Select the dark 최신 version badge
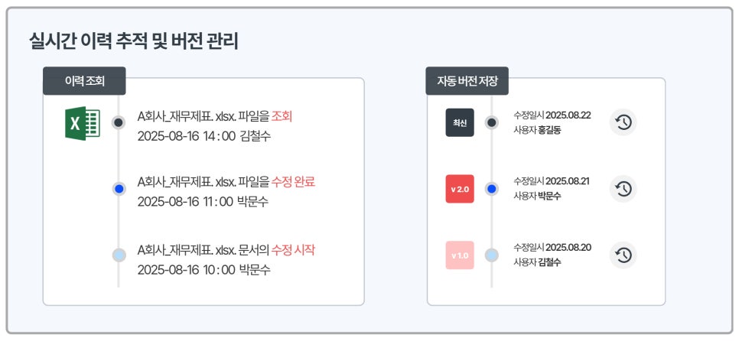Screen dimensions: 739x341 tap(460, 122)
